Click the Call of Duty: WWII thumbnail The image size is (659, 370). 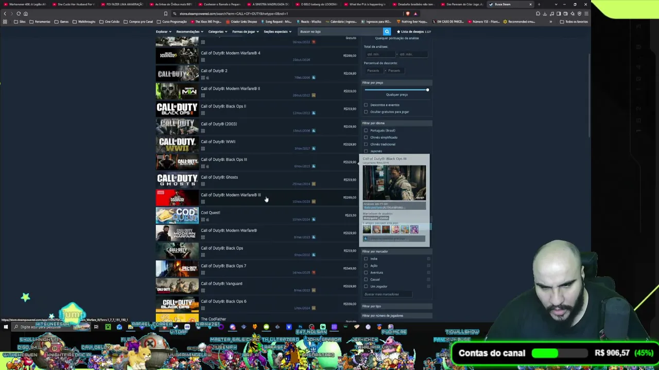click(x=177, y=144)
